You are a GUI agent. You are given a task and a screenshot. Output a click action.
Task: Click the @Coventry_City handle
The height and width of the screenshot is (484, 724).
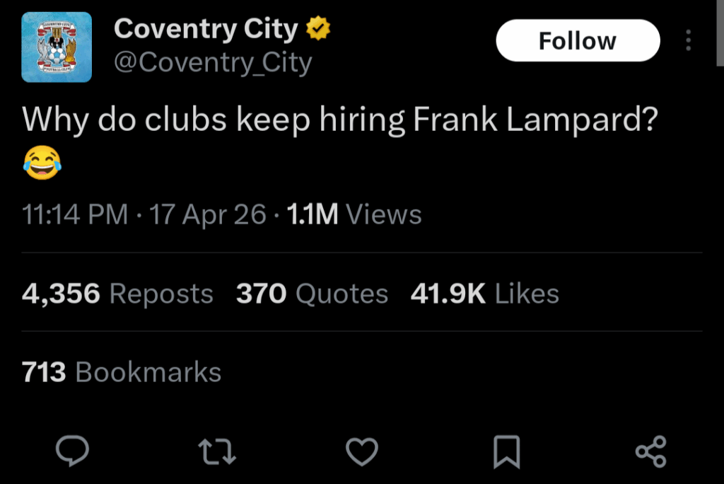[x=214, y=62]
